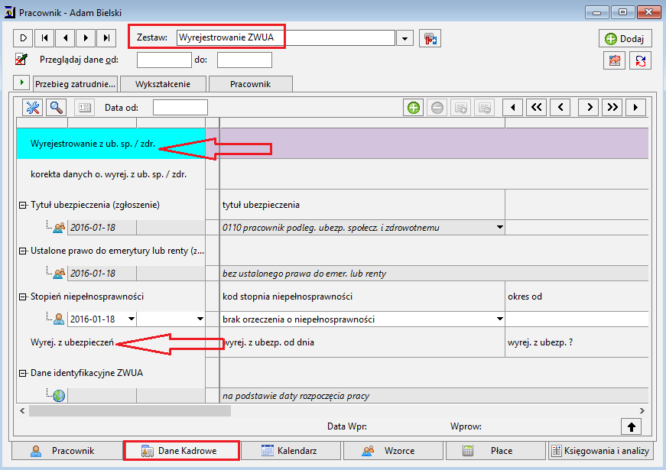Collapse 'Dane identyfikacyjne ZWUA' node

coord(22,373)
